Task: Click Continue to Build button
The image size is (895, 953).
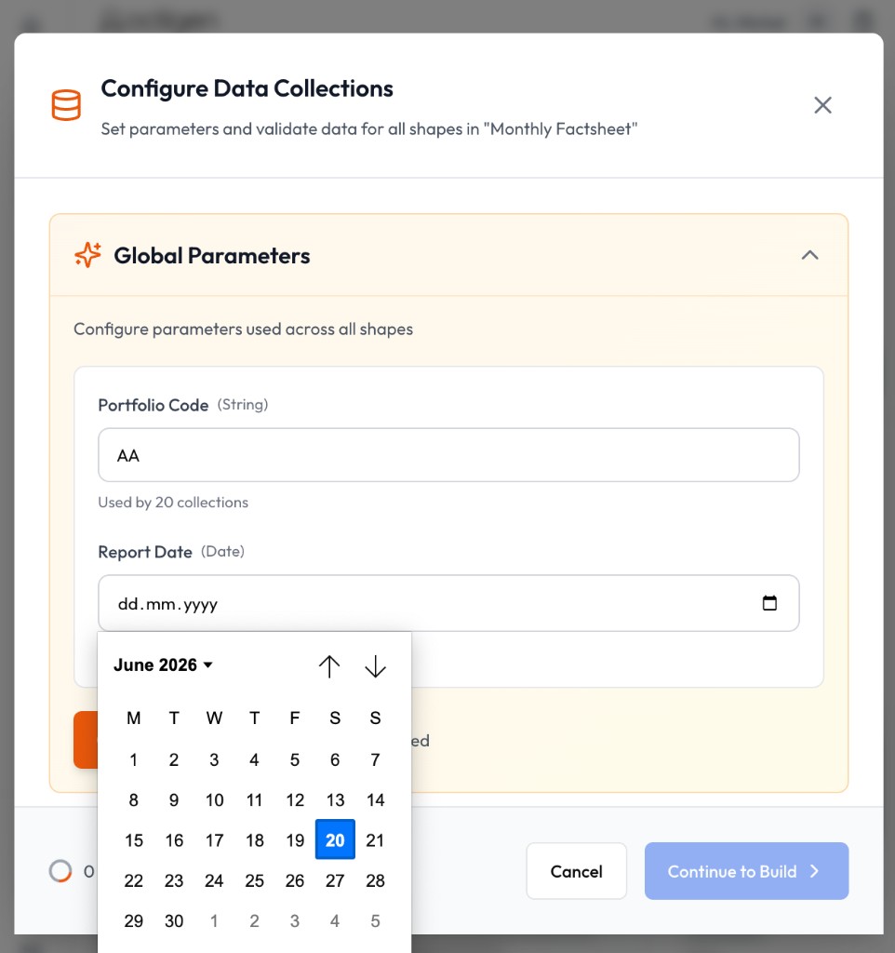Action: [x=746, y=871]
